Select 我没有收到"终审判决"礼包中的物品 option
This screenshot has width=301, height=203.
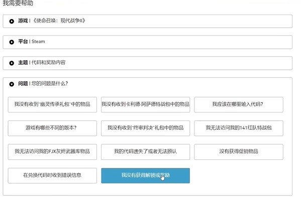[x=145, y=128]
